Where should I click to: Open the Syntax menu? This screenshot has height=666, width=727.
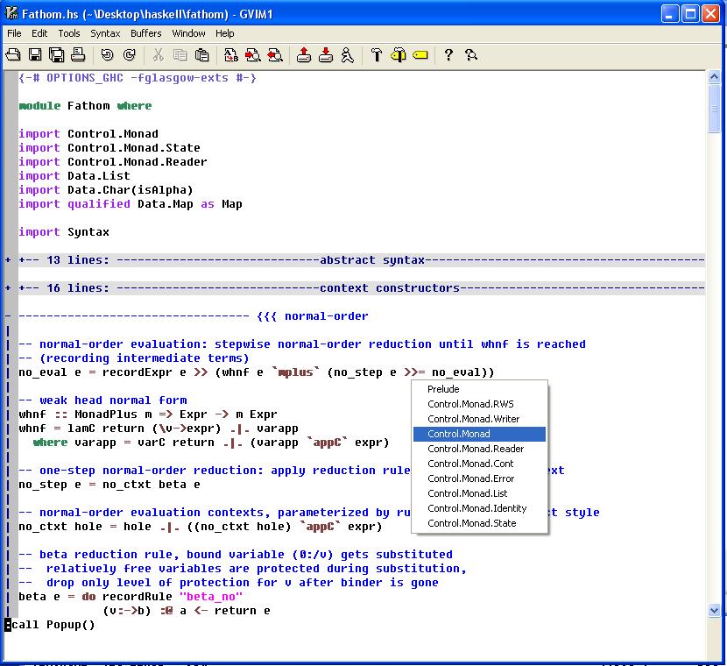[x=105, y=33]
